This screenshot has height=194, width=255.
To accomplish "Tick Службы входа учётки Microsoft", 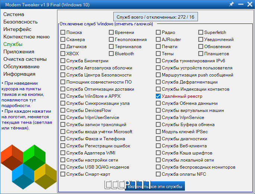I will (63, 131).
